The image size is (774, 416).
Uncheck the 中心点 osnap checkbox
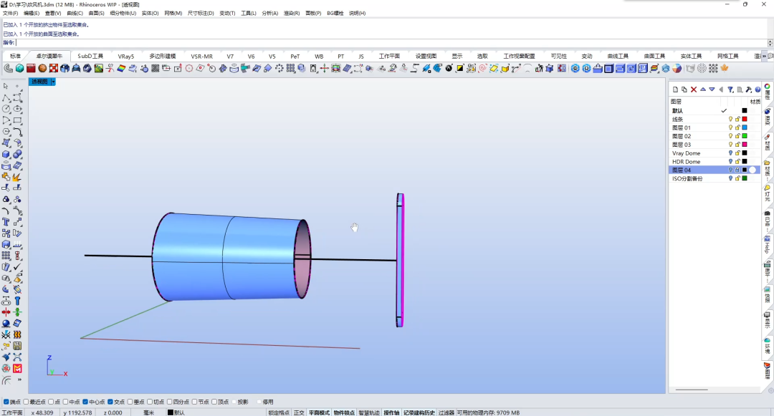point(85,402)
